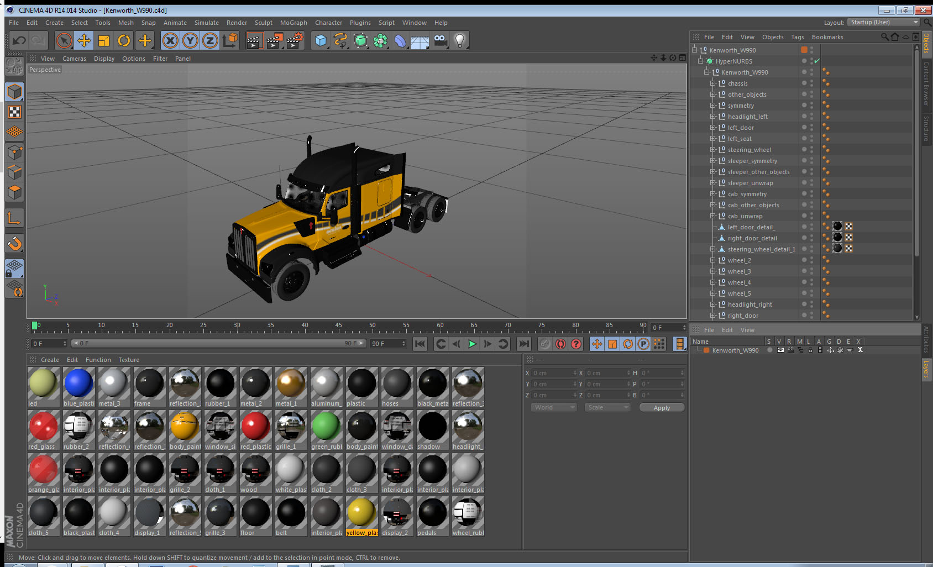The height and width of the screenshot is (567, 933).
Task: Open the World coordinate dropdown
Action: pyautogui.click(x=554, y=407)
